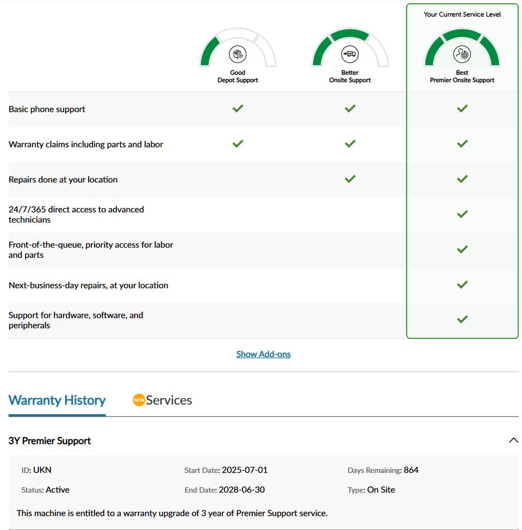
Task: Click the Show Add-ons link
Action: coord(263,354)
